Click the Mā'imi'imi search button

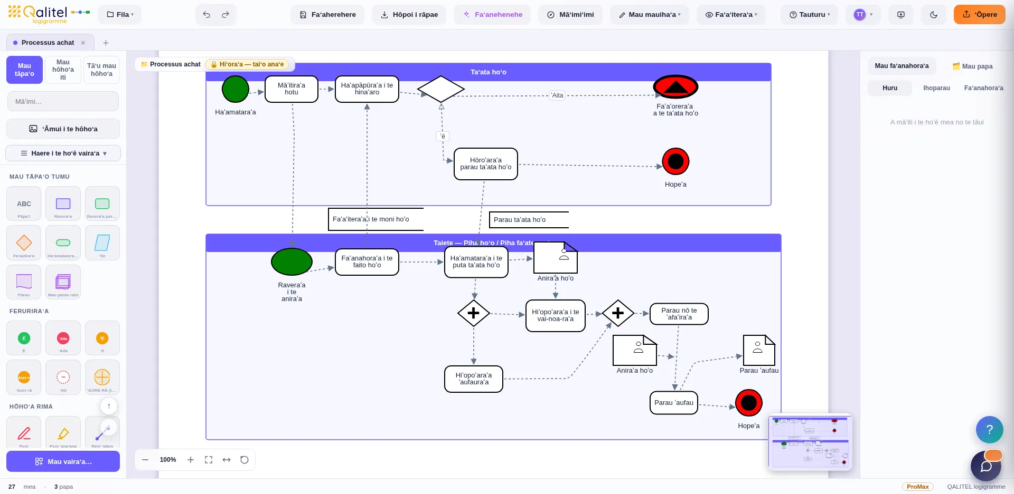(570, 15)
